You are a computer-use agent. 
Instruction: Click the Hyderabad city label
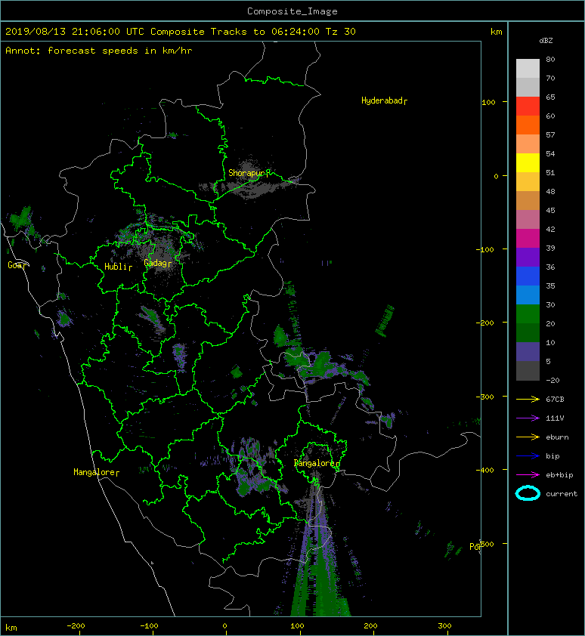384,100
